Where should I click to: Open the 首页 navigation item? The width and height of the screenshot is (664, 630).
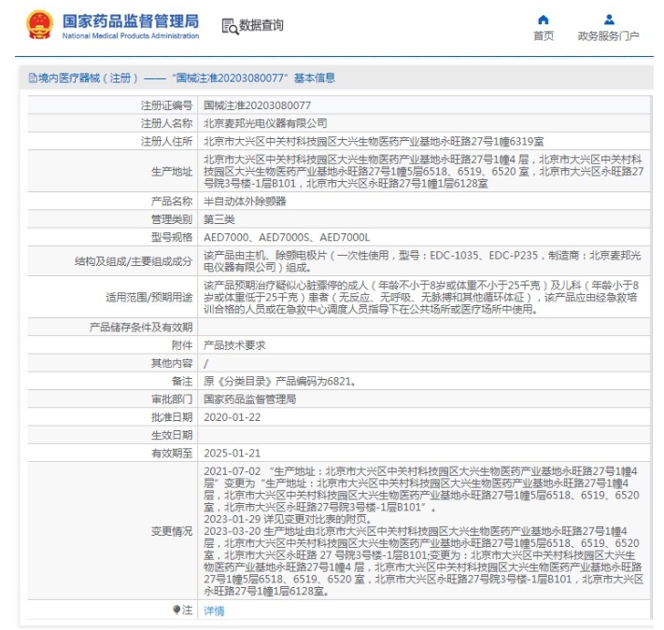[x=544, y=36]
